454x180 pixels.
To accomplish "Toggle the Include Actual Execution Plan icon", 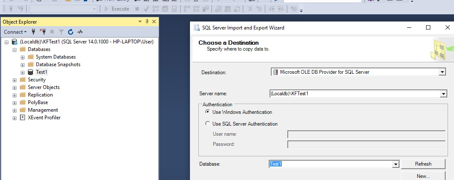I will [187, 9].
